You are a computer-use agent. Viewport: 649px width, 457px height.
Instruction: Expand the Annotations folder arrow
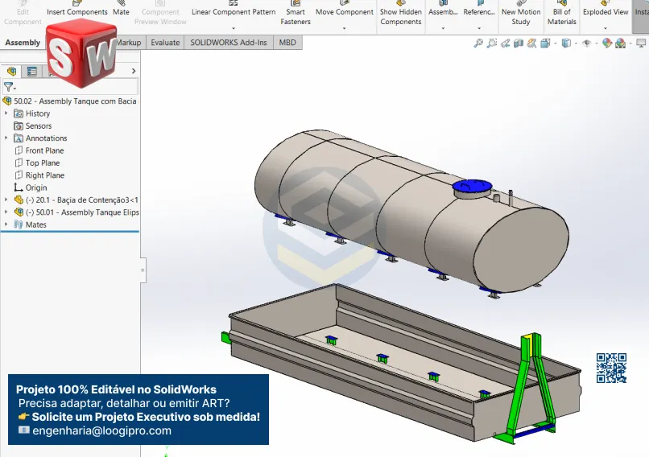6,138
